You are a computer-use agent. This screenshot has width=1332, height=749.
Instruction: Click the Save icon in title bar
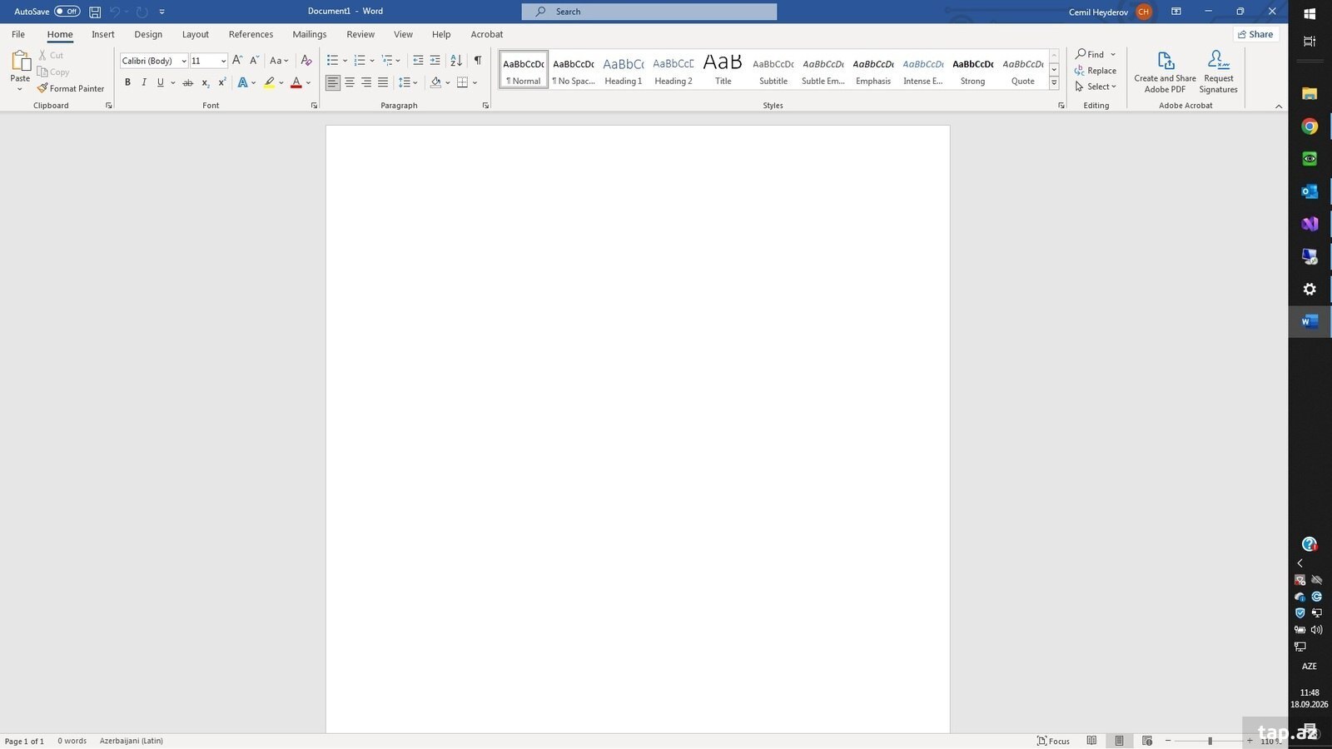point(95,12)
